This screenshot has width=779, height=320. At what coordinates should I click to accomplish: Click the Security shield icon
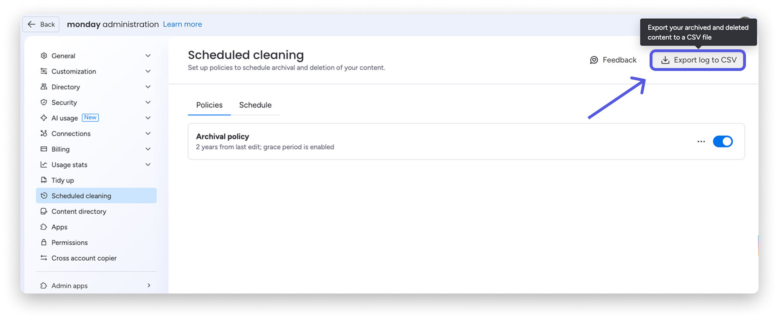tap(44, 102)
